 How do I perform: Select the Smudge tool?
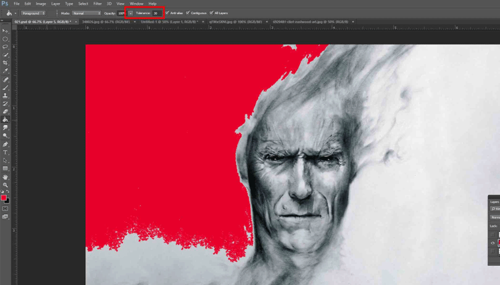tap(6, 127)
